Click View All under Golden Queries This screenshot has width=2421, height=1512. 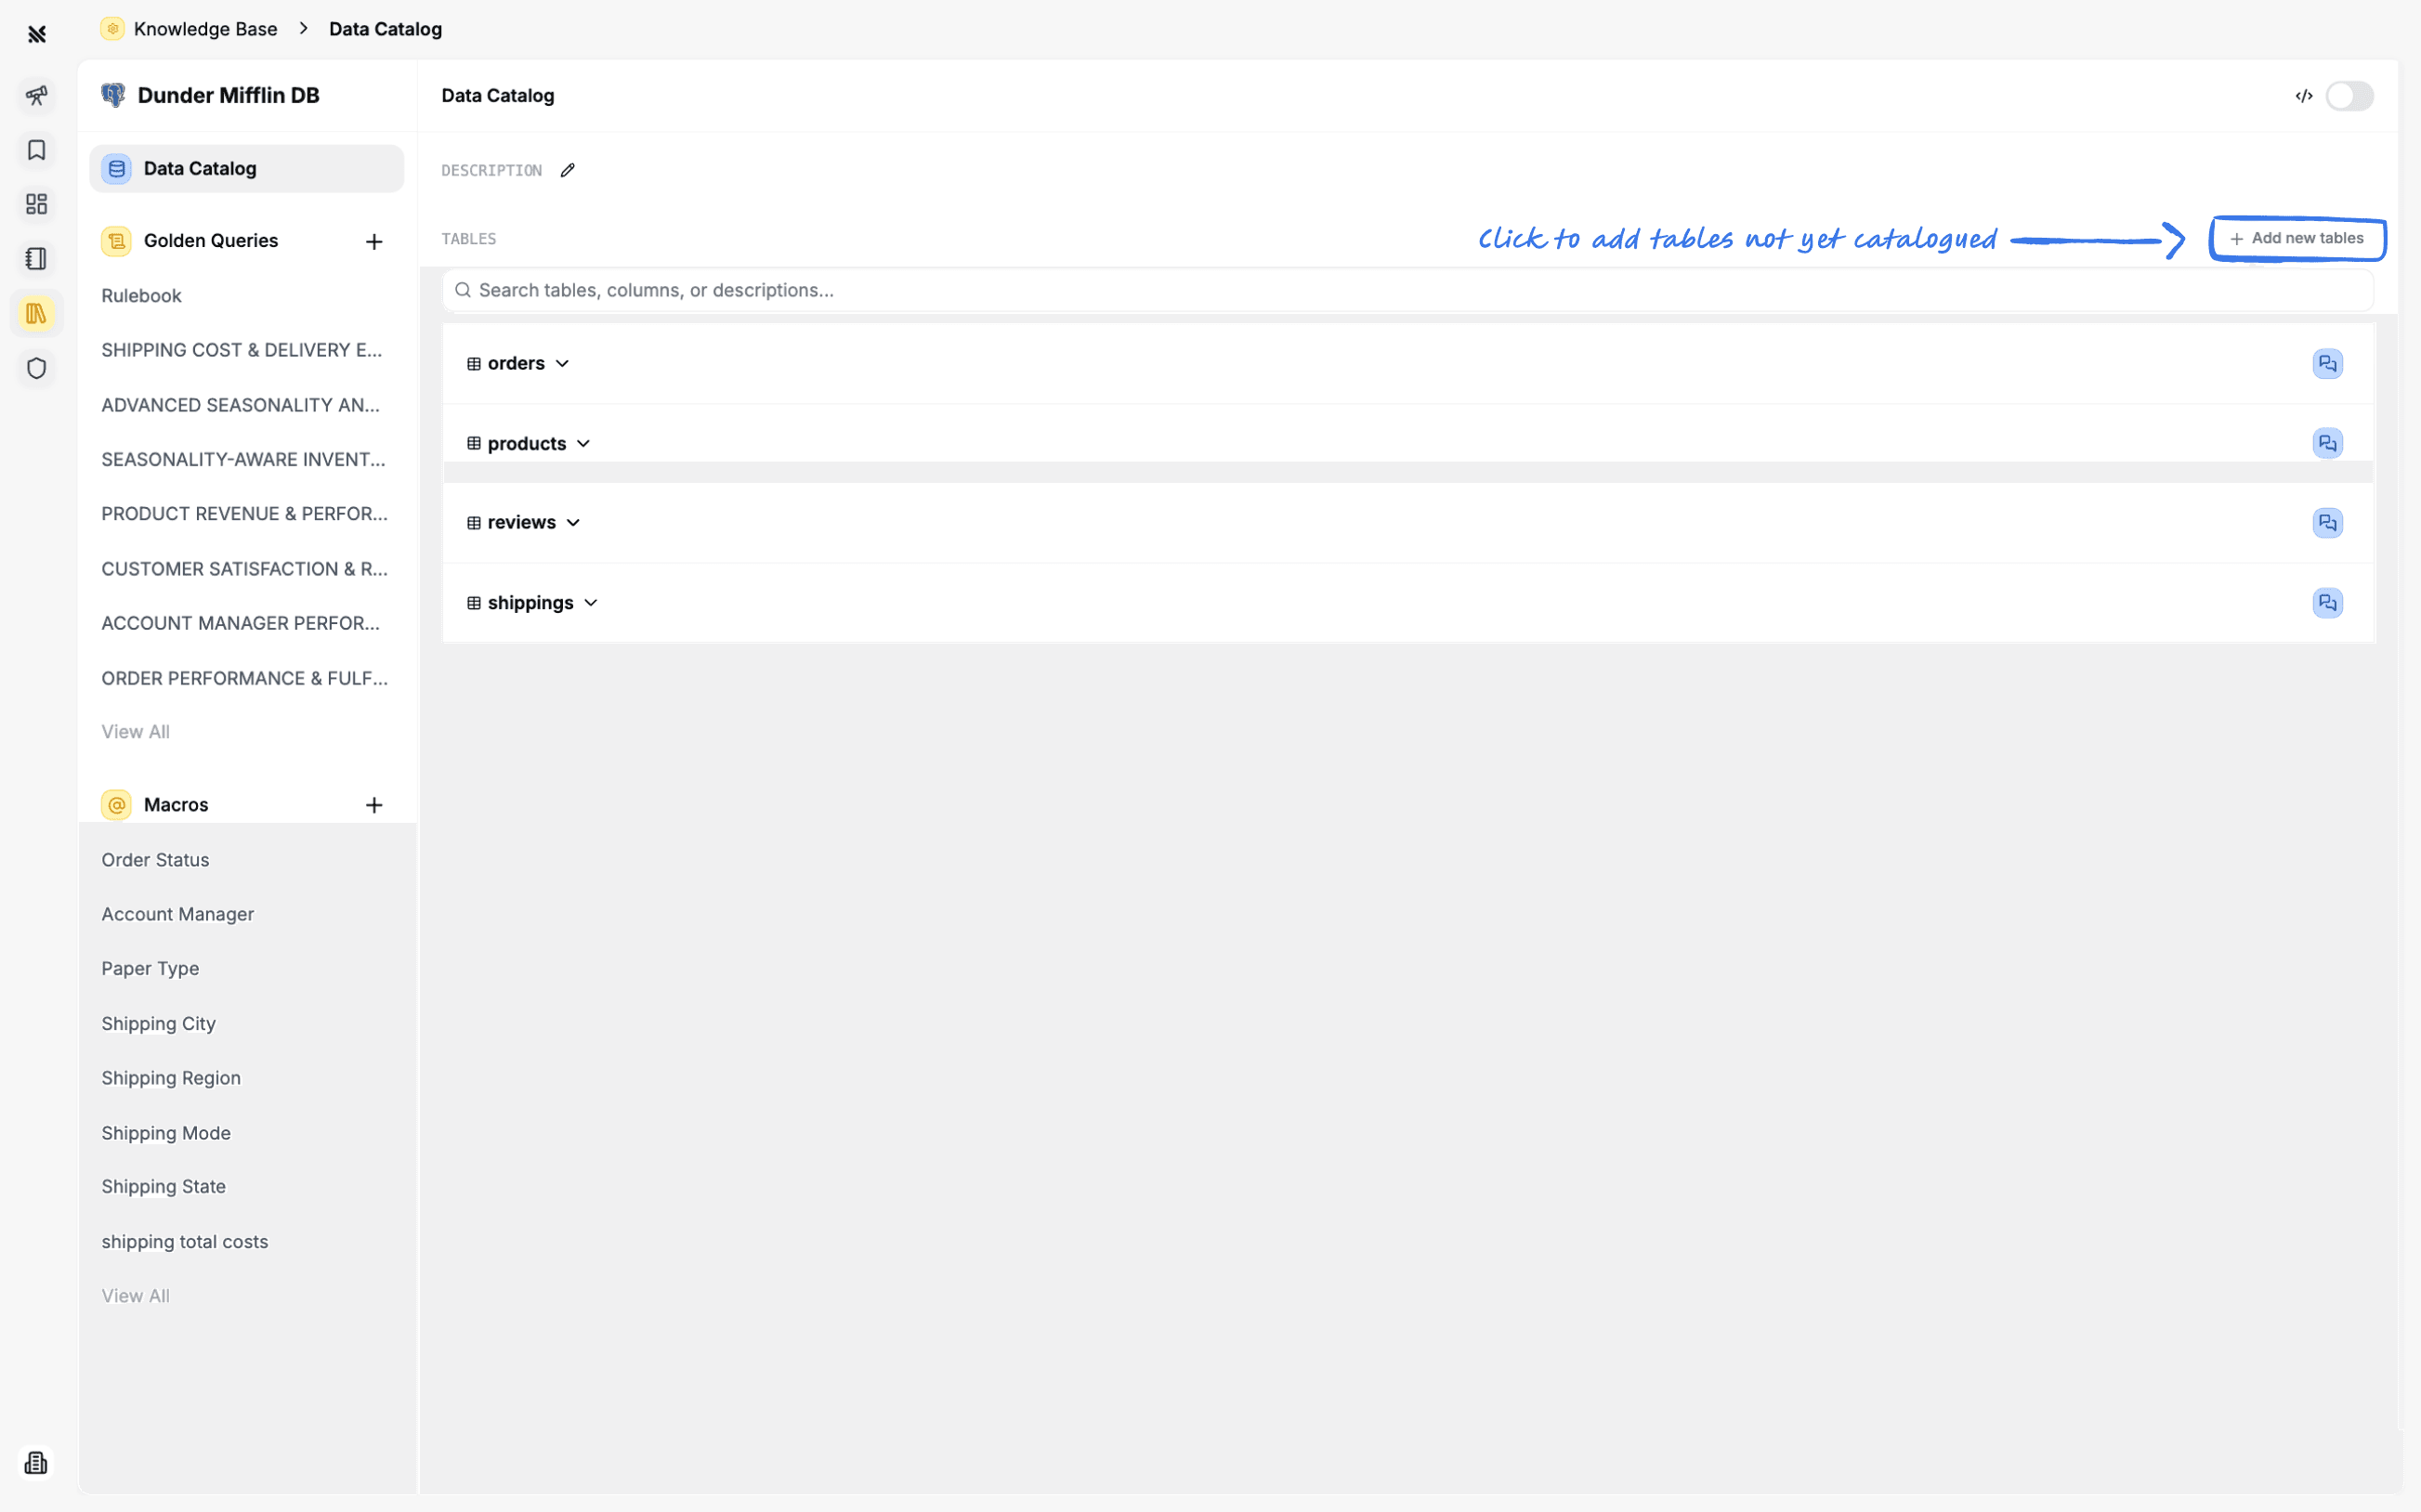pyautogui.click(x=135, y=732)
